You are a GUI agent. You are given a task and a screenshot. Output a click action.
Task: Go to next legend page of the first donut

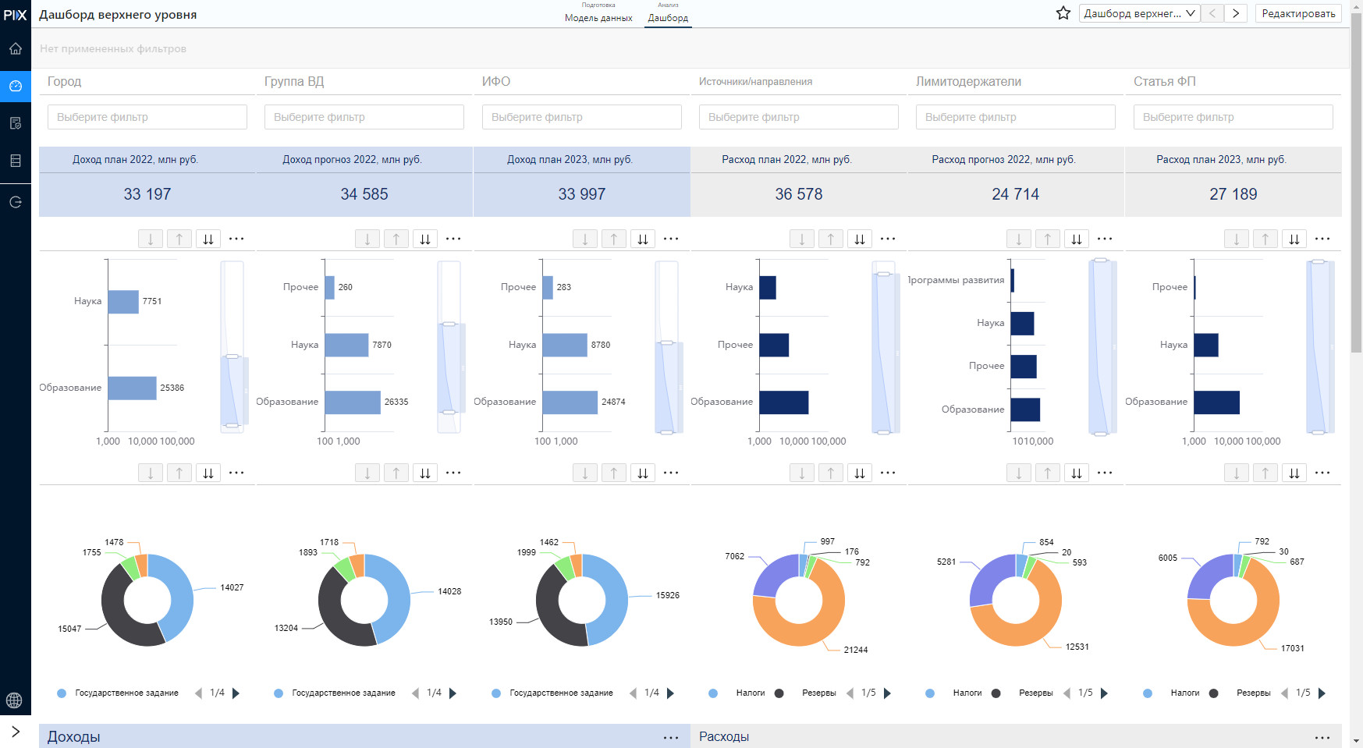(x=236, y=693)
